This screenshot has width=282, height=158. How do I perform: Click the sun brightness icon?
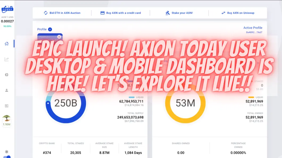[x=7, y=152]
